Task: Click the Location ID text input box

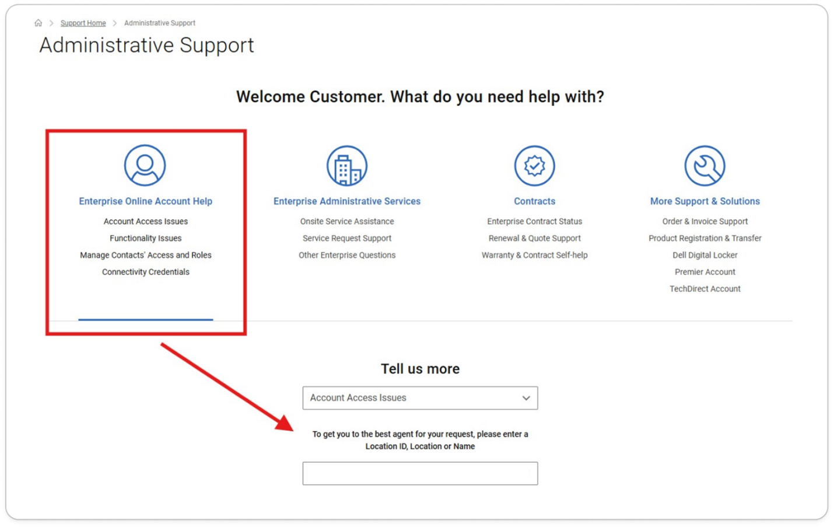Action: (419, 473)
